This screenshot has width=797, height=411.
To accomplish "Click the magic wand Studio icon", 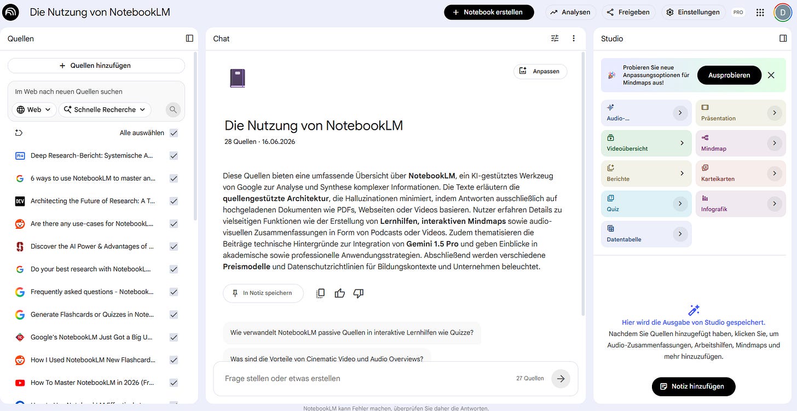I will 694,310.
